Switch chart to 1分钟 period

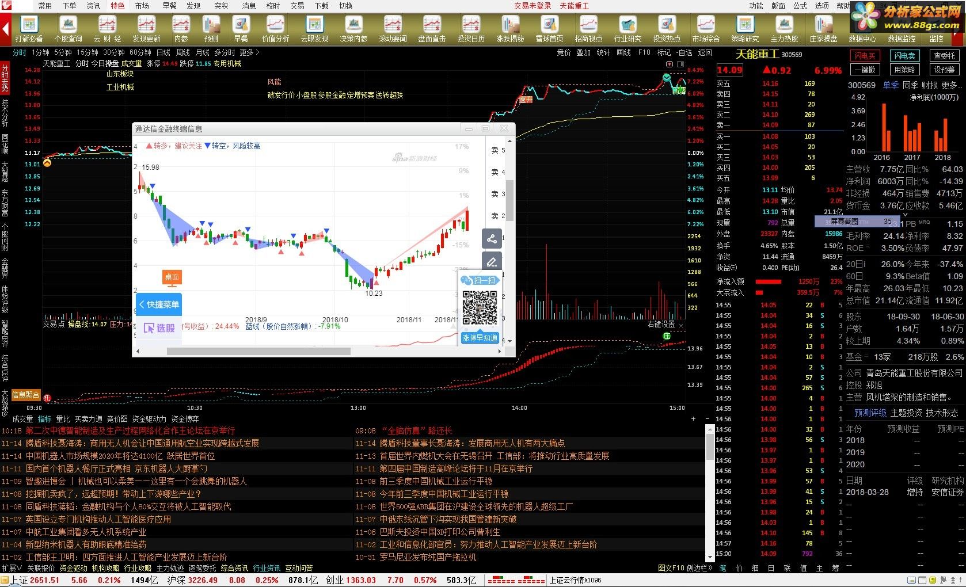pyautogui.click(x=40, y=52)
